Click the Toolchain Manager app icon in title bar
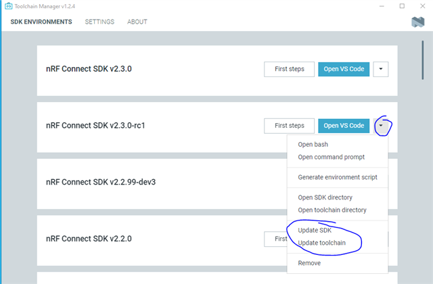433x284 pixels. (x=9, y=6)
